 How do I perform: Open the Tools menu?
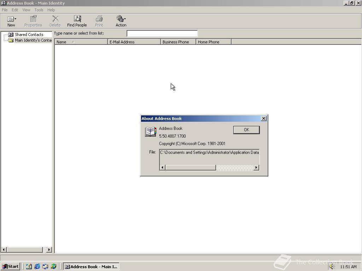coord(39,10)
